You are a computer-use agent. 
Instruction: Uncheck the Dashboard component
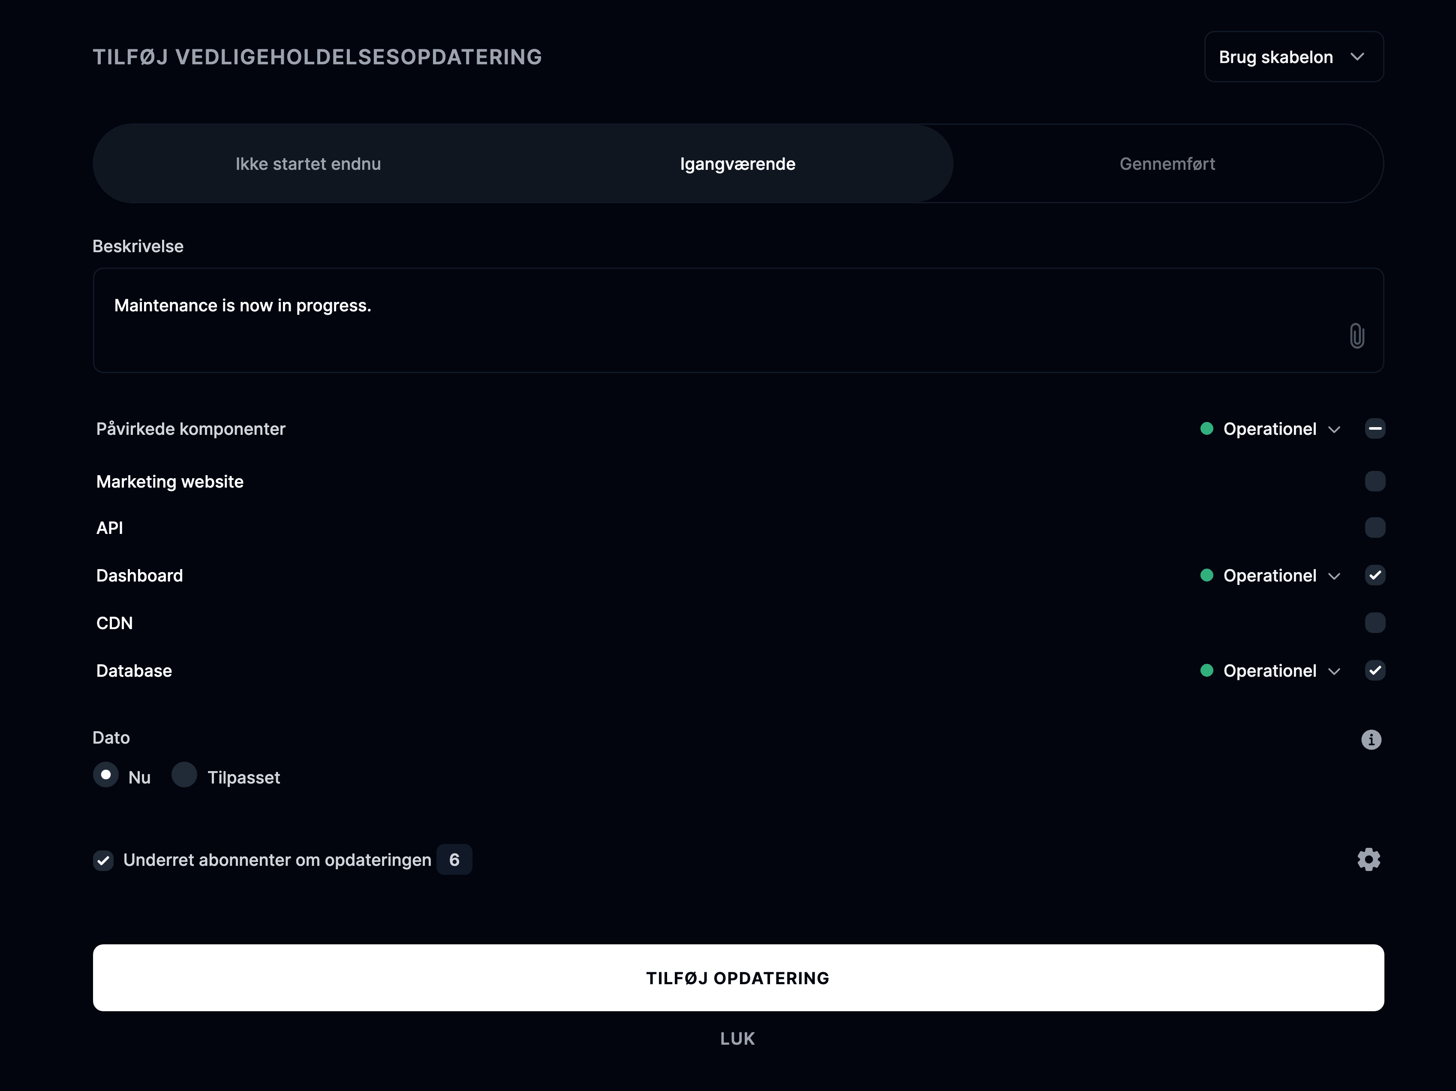pos(1375,576)
